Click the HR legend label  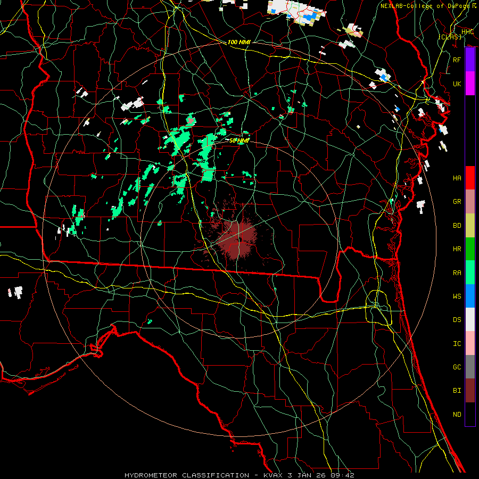click(457, 249)
